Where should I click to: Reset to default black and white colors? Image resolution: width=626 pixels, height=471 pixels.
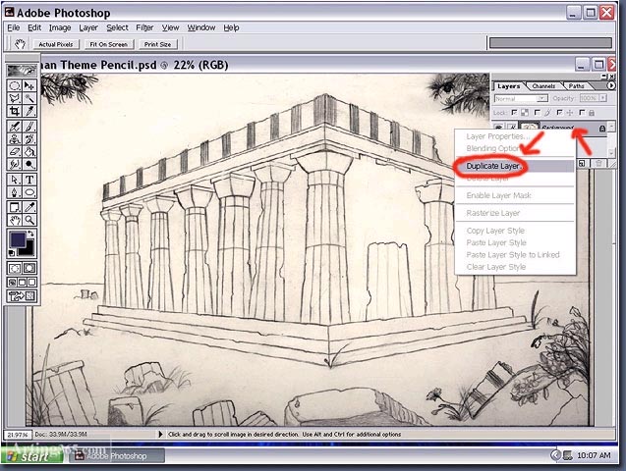tap(12, 252)
